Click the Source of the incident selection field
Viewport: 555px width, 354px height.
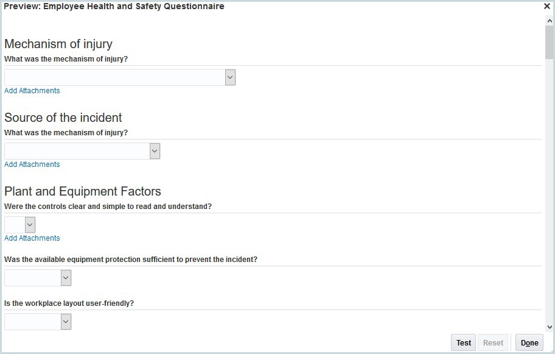click(x=77, y=151)
